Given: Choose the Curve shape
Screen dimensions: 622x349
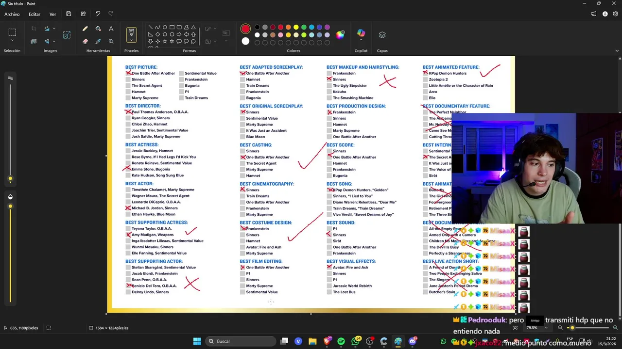Looking at the screenshot, I should click(x=158, y=27).
